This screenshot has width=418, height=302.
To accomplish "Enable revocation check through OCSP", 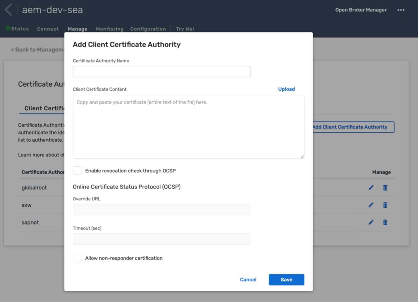I will [77, 171].
